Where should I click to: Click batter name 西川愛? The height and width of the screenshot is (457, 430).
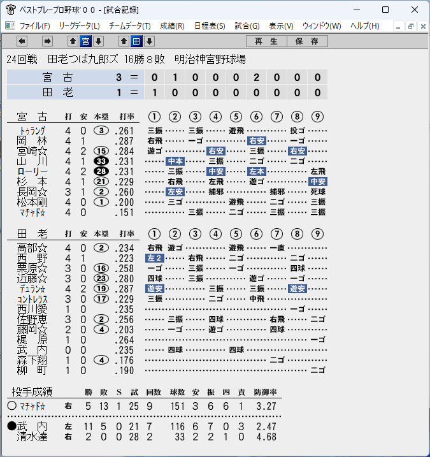(32, 309)
